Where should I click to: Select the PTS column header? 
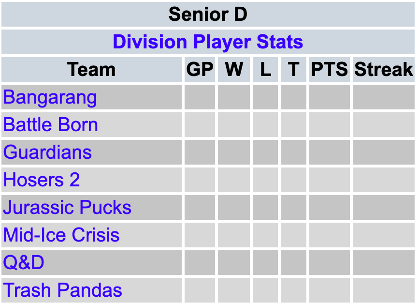pyautogui.click(x=329, y=70)
